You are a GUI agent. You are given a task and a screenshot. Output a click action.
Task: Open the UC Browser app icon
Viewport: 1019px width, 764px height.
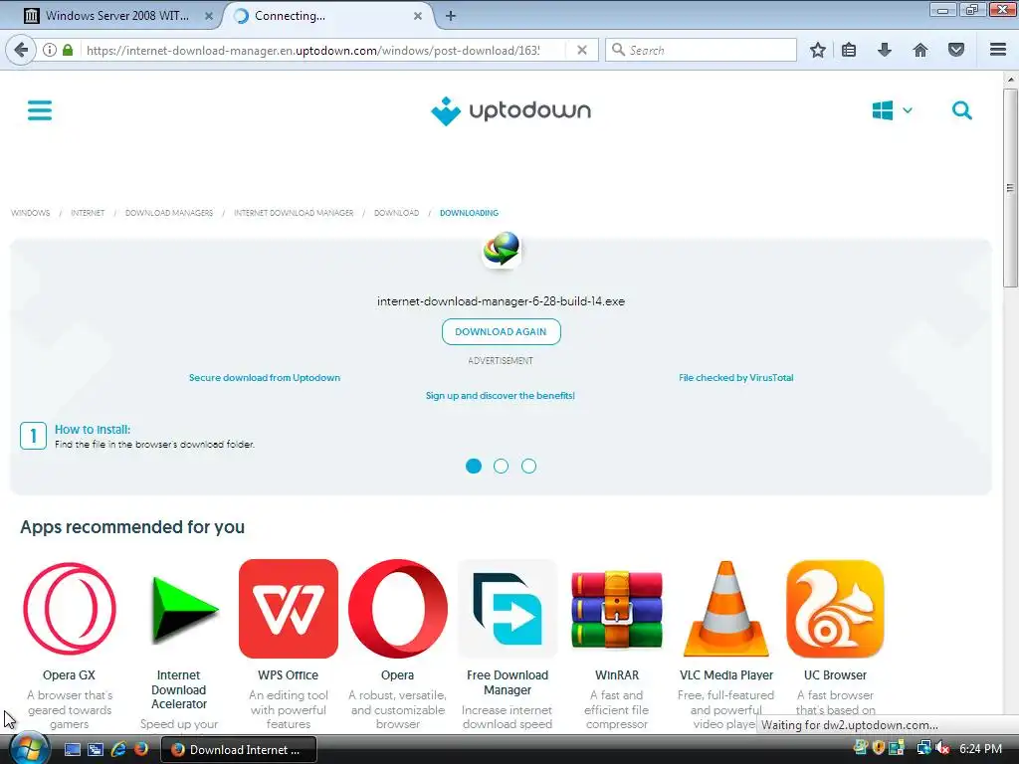pos(835,609)
